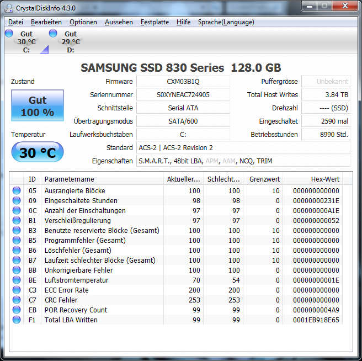Open the Festplatte menu
This screenshot has width=362, height=361.
point(155,22)
